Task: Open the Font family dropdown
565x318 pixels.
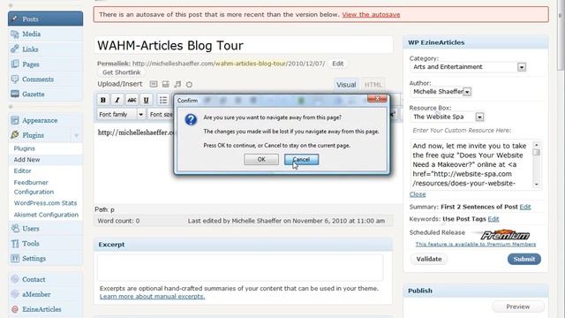Action: pos(122,114)
